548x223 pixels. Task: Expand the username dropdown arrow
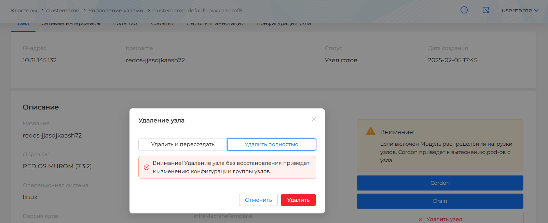(536, 10)
